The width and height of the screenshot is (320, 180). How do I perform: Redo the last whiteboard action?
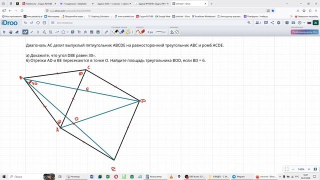pos(31,23)
